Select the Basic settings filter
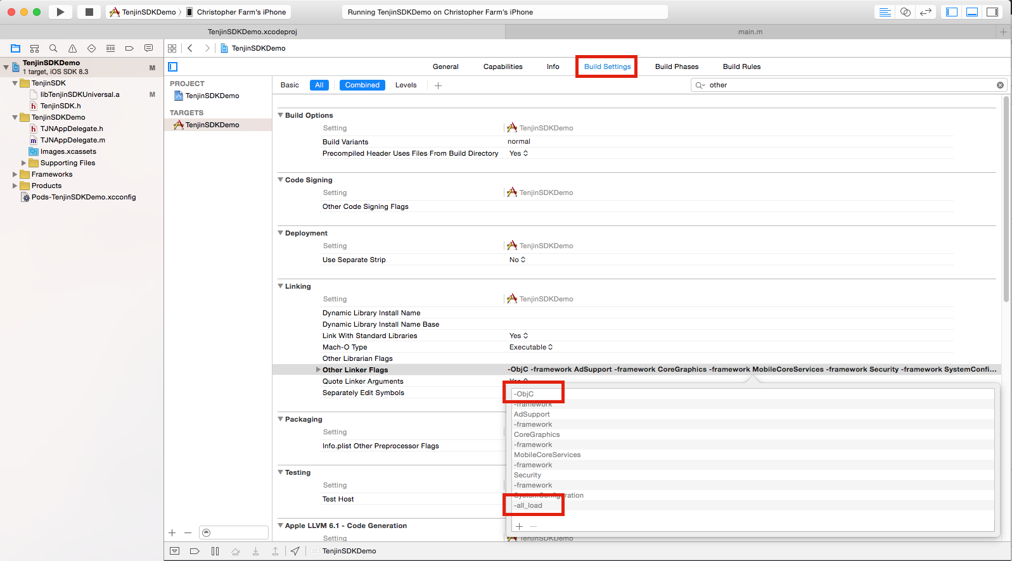The height and width of the screenshot is (561, 1012). point(290,85)
